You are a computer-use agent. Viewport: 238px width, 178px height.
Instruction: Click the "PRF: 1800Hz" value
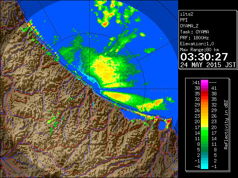point(194,38)
